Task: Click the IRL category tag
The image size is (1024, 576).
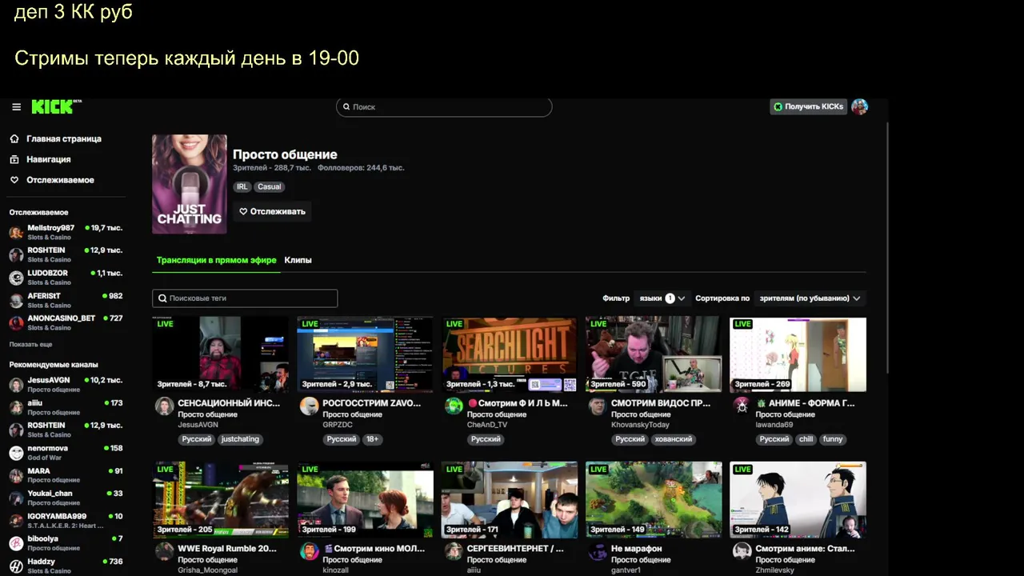Action: [x=242, y=186]
